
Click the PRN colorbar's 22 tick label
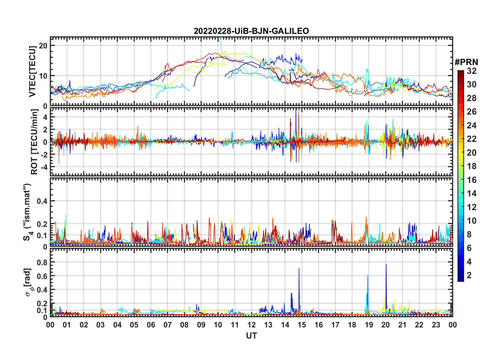coord(472,139)
